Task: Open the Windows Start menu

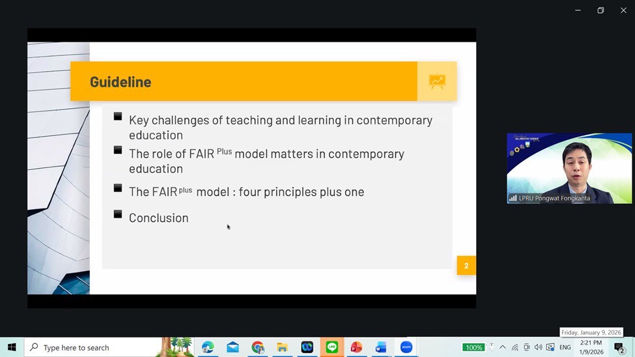Action: [12, 347]
